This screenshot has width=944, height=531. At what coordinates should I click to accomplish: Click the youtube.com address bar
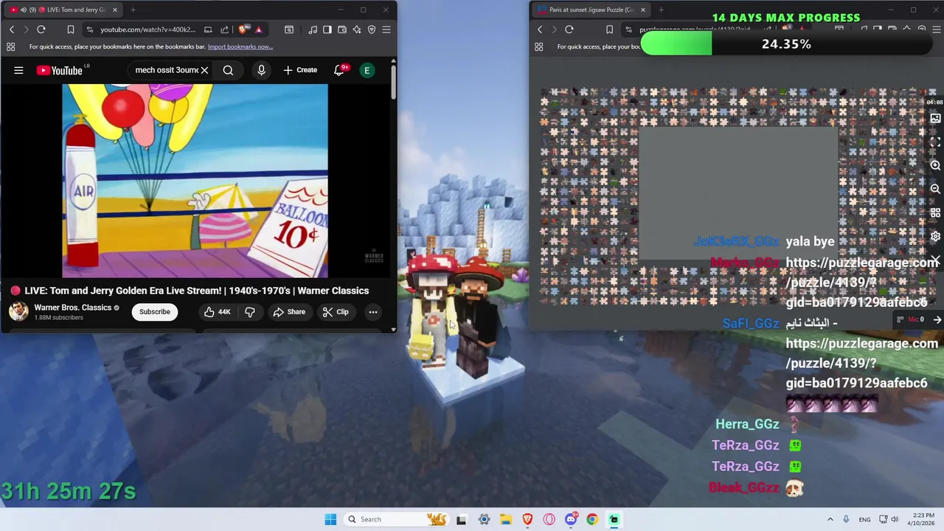click(147, 29)
